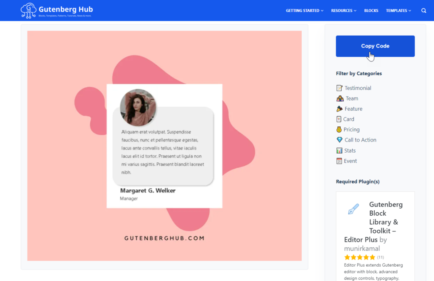The height and width of the screenshot is (281, 434).
Task: Click the testimonial avatar photo in preview
Action: pyautogui.click(x=138, y=107)
